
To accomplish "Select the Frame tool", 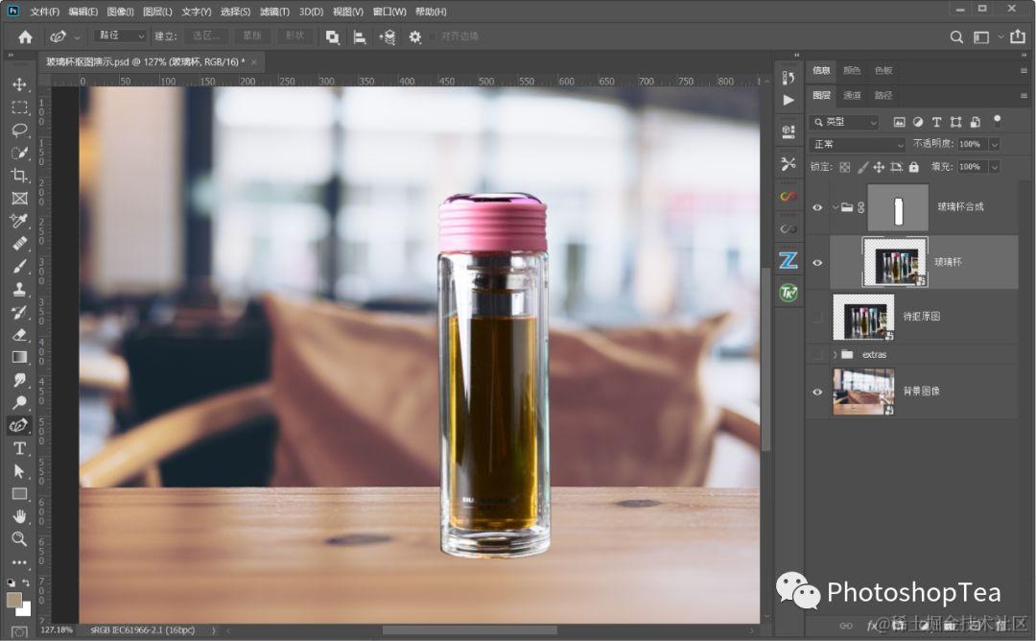I will tap(19, 199).
